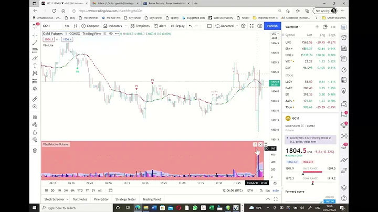This screenshot has width=378, height=212.
Task: Click Compare symbol button
Action: coord(90,26)
